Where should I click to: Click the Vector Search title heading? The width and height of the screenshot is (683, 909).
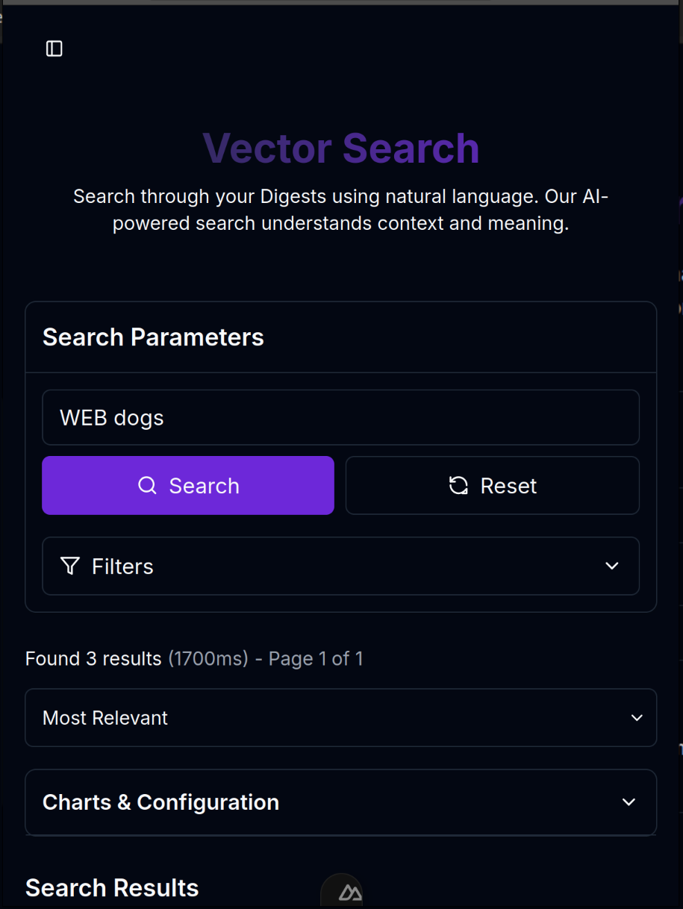341,148
